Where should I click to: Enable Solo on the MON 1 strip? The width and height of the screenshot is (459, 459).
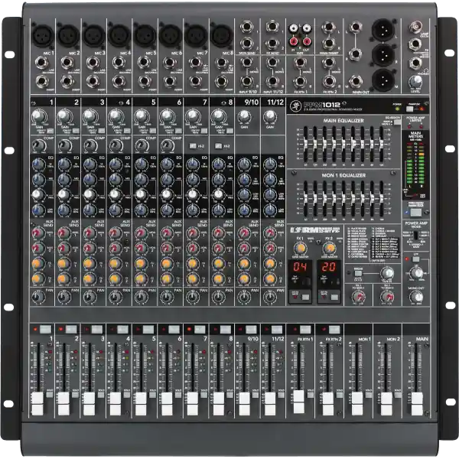369,395
